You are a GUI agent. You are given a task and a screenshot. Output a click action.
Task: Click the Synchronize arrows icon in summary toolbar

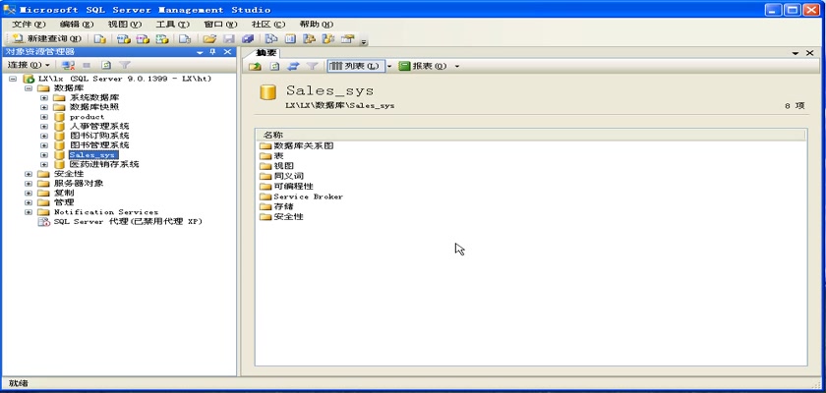[x=293, y=66]
